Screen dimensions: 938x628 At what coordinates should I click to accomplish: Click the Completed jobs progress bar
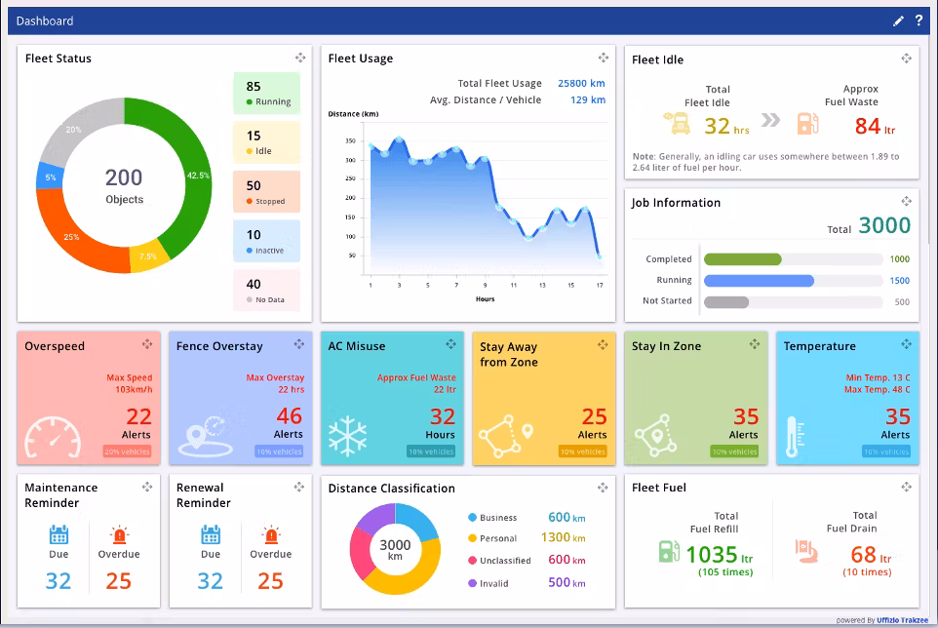(743, 259)
